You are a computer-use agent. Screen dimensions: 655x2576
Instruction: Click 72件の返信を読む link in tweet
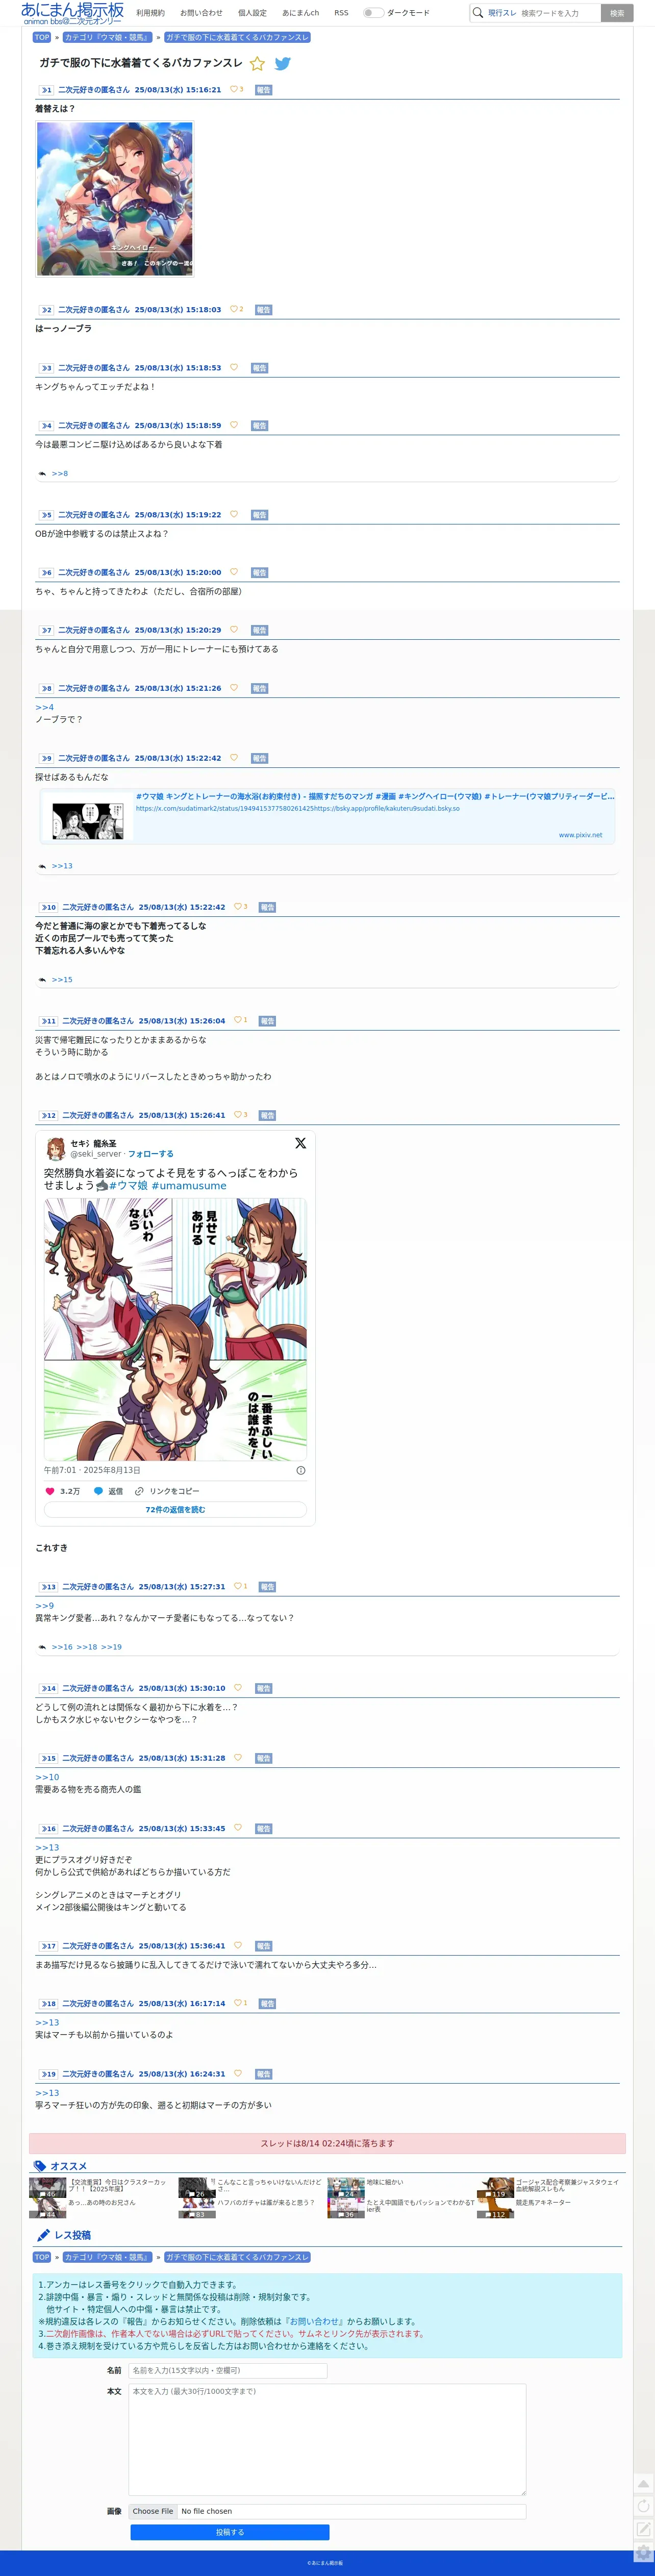click(175, 1510)
